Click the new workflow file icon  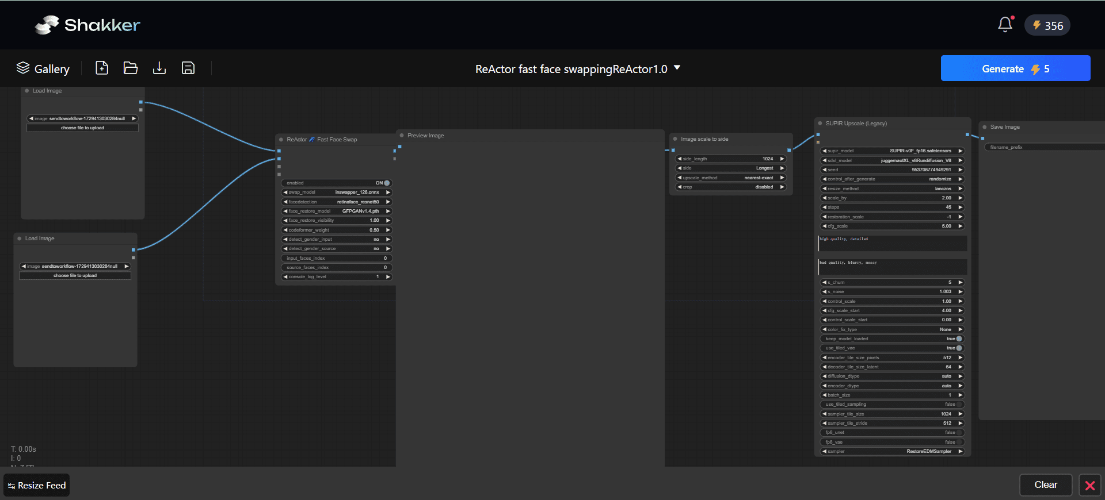(x=102, y=68)
